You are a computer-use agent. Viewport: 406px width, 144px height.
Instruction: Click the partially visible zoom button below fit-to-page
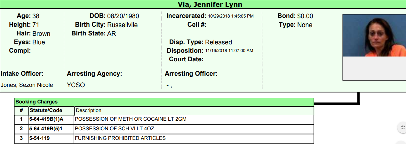(402, 142)
